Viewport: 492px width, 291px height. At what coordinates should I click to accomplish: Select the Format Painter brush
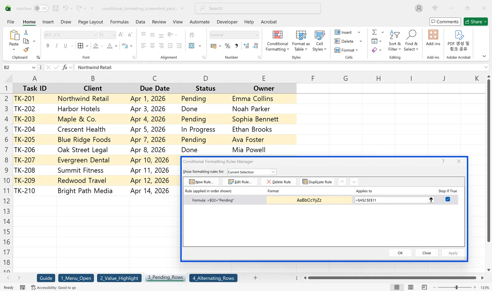point(26,49)
